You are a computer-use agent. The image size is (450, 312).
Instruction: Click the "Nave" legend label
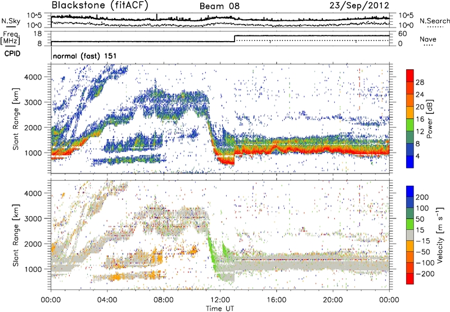pos(427,39)
